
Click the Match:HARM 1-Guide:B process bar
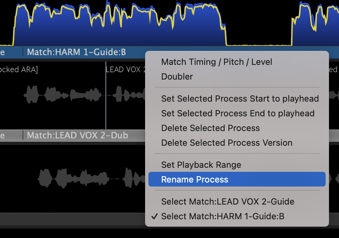coord(76,52)
